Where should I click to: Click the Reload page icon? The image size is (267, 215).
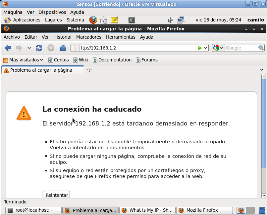39,48
